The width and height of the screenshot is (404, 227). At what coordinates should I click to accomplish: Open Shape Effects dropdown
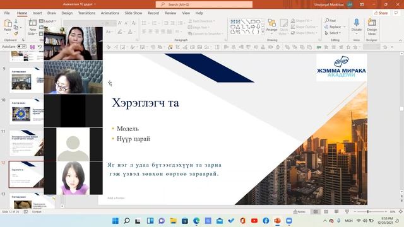click(x=304, y=33)
